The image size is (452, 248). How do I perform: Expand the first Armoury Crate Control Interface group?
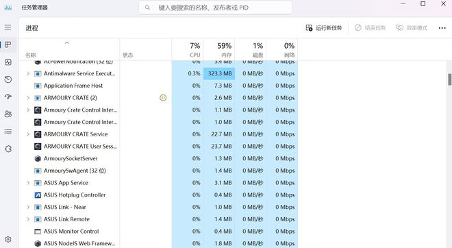click(x=28, y=110)
